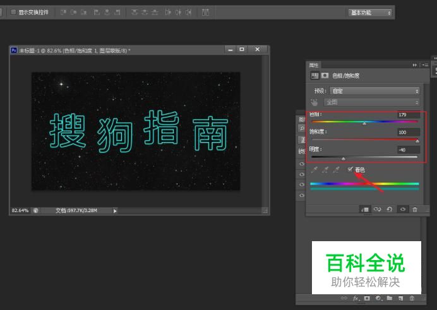Click the 明度 lightness slider handle

344,158
